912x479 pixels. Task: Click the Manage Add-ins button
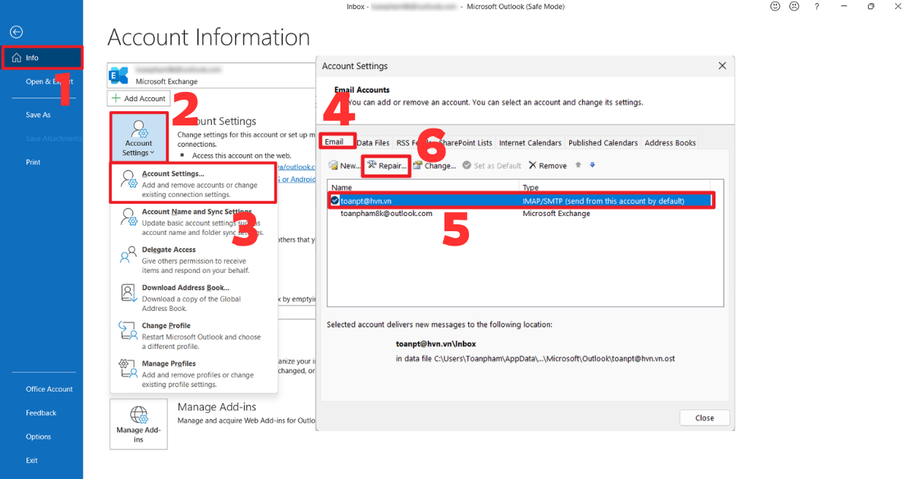[138, 424]
